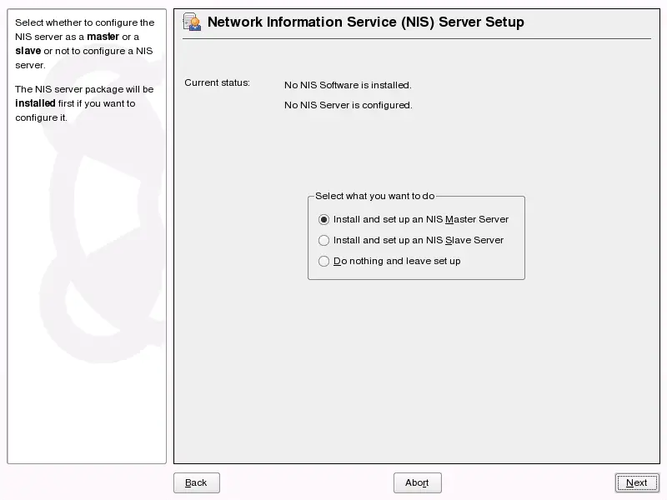Screen dimensions: 667x500
Task: Click Back to return to previous step
Action: point(196,482)
